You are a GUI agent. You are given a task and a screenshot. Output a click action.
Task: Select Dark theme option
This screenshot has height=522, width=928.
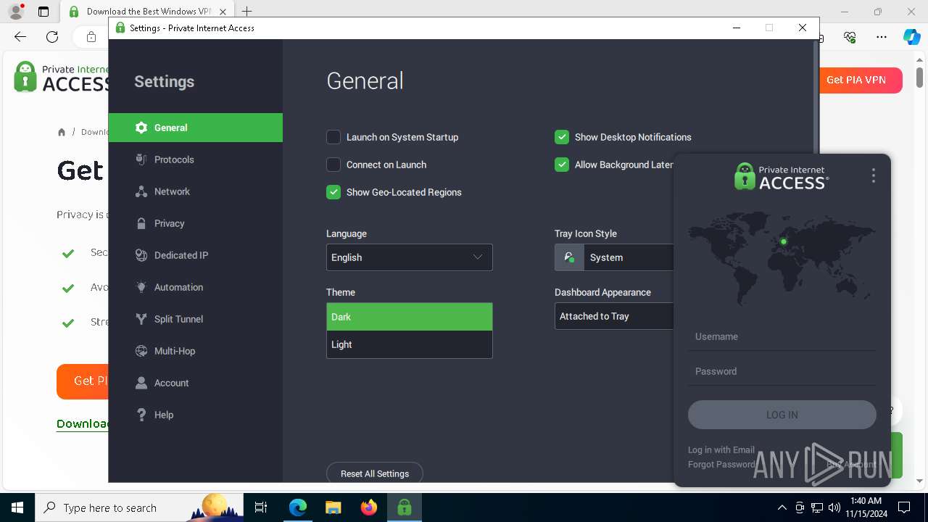pyautogui.click(x=410, y=317)
